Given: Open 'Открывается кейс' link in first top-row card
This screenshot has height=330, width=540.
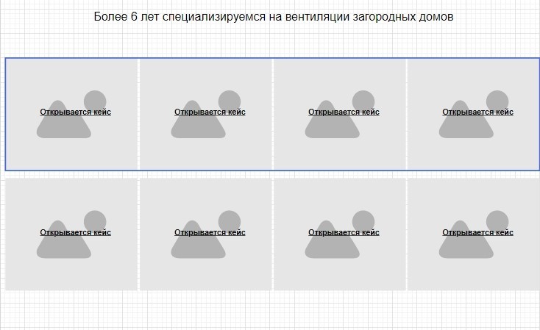Looking at the screenshot, I should tap(76, 112).
